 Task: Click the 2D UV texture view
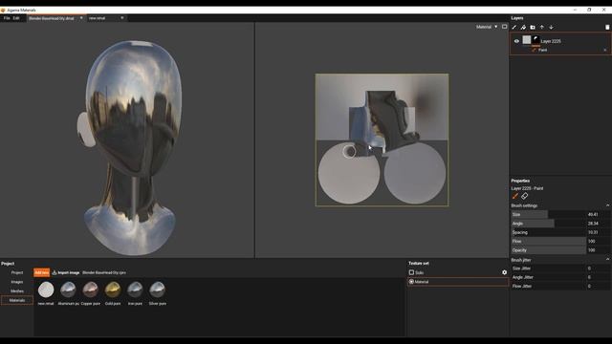[382, 140]
